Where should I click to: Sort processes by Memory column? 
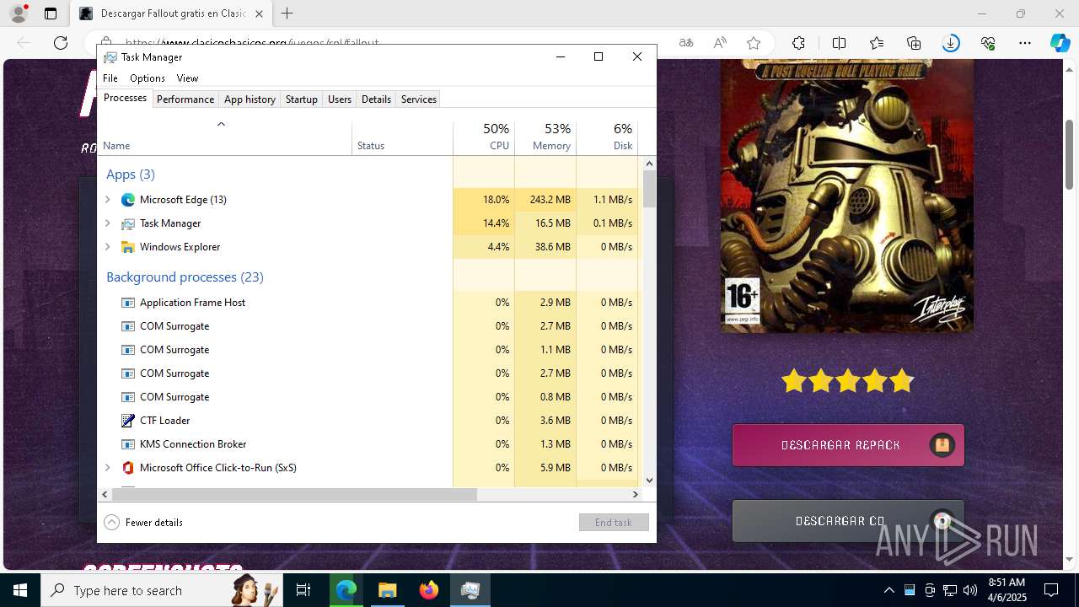(545, 137)
